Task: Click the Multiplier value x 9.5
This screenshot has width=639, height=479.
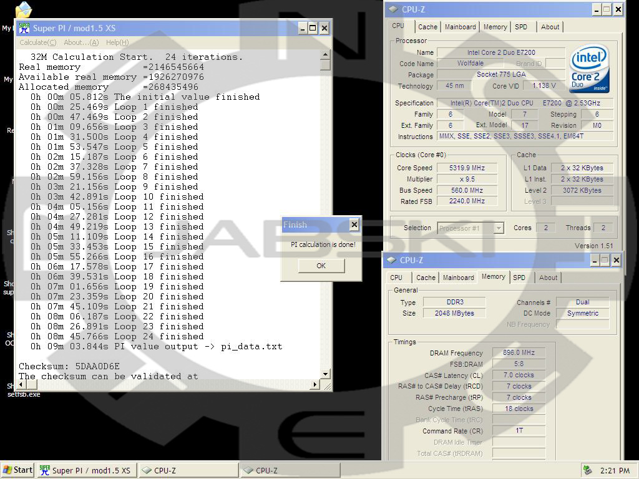Action: tap(467, 179)
